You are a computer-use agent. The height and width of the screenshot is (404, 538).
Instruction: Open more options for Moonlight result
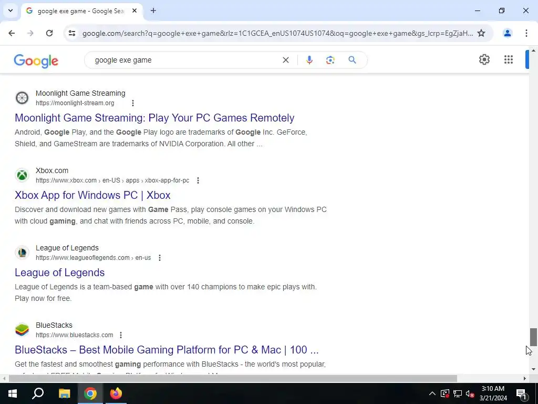pos(133,103)
